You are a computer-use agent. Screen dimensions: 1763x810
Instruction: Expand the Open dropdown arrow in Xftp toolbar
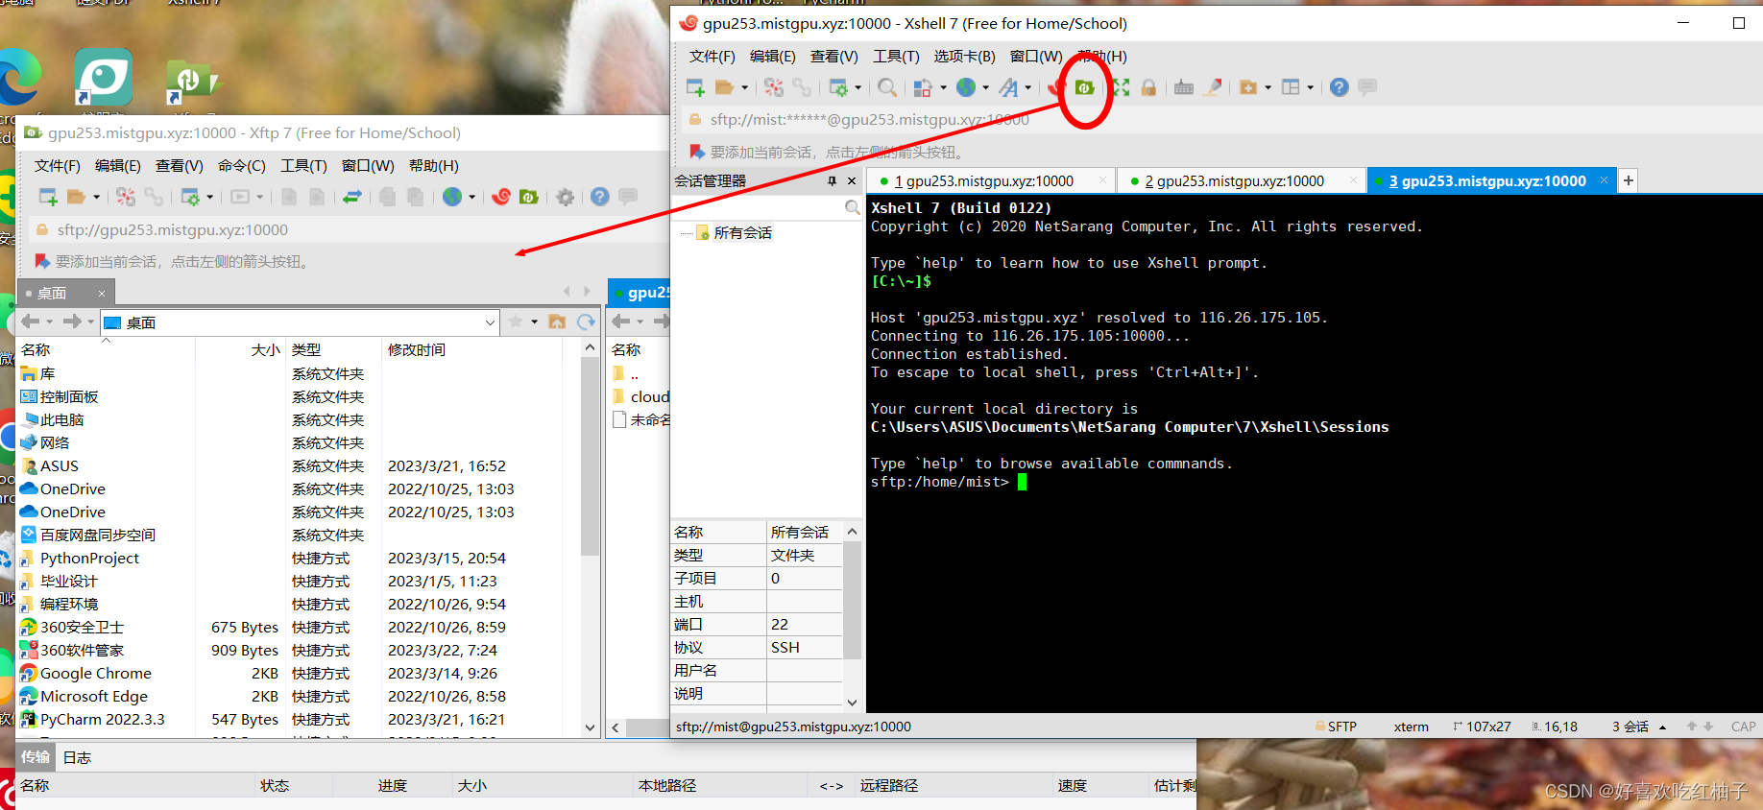pos(96,197)
